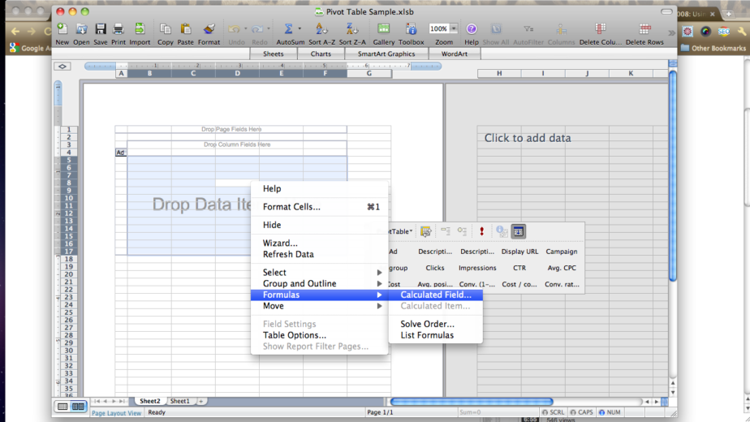Expand the Select submenu

(319, 272)
